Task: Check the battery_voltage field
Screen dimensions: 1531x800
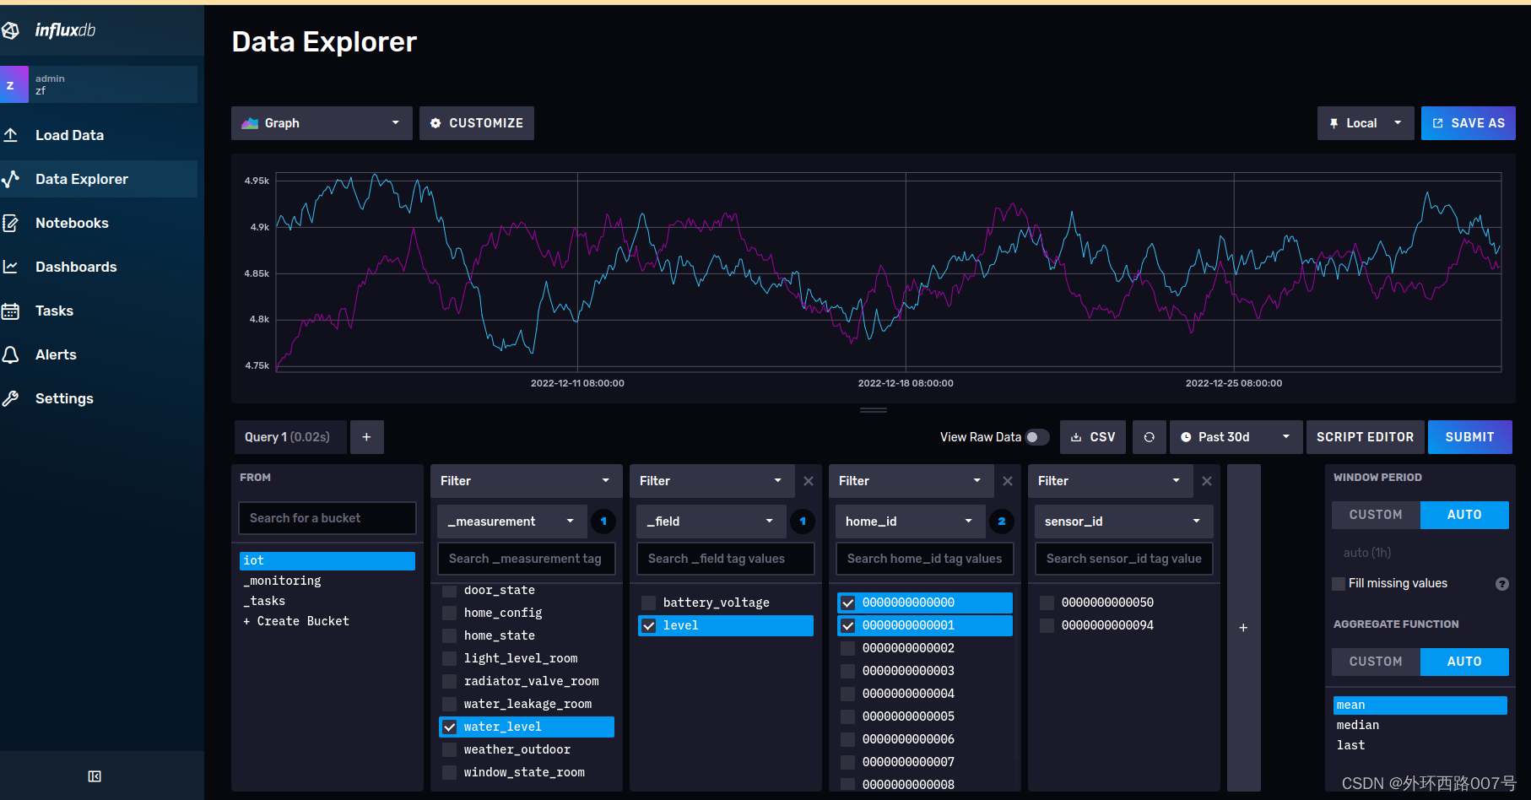Action: pos(649,603)
